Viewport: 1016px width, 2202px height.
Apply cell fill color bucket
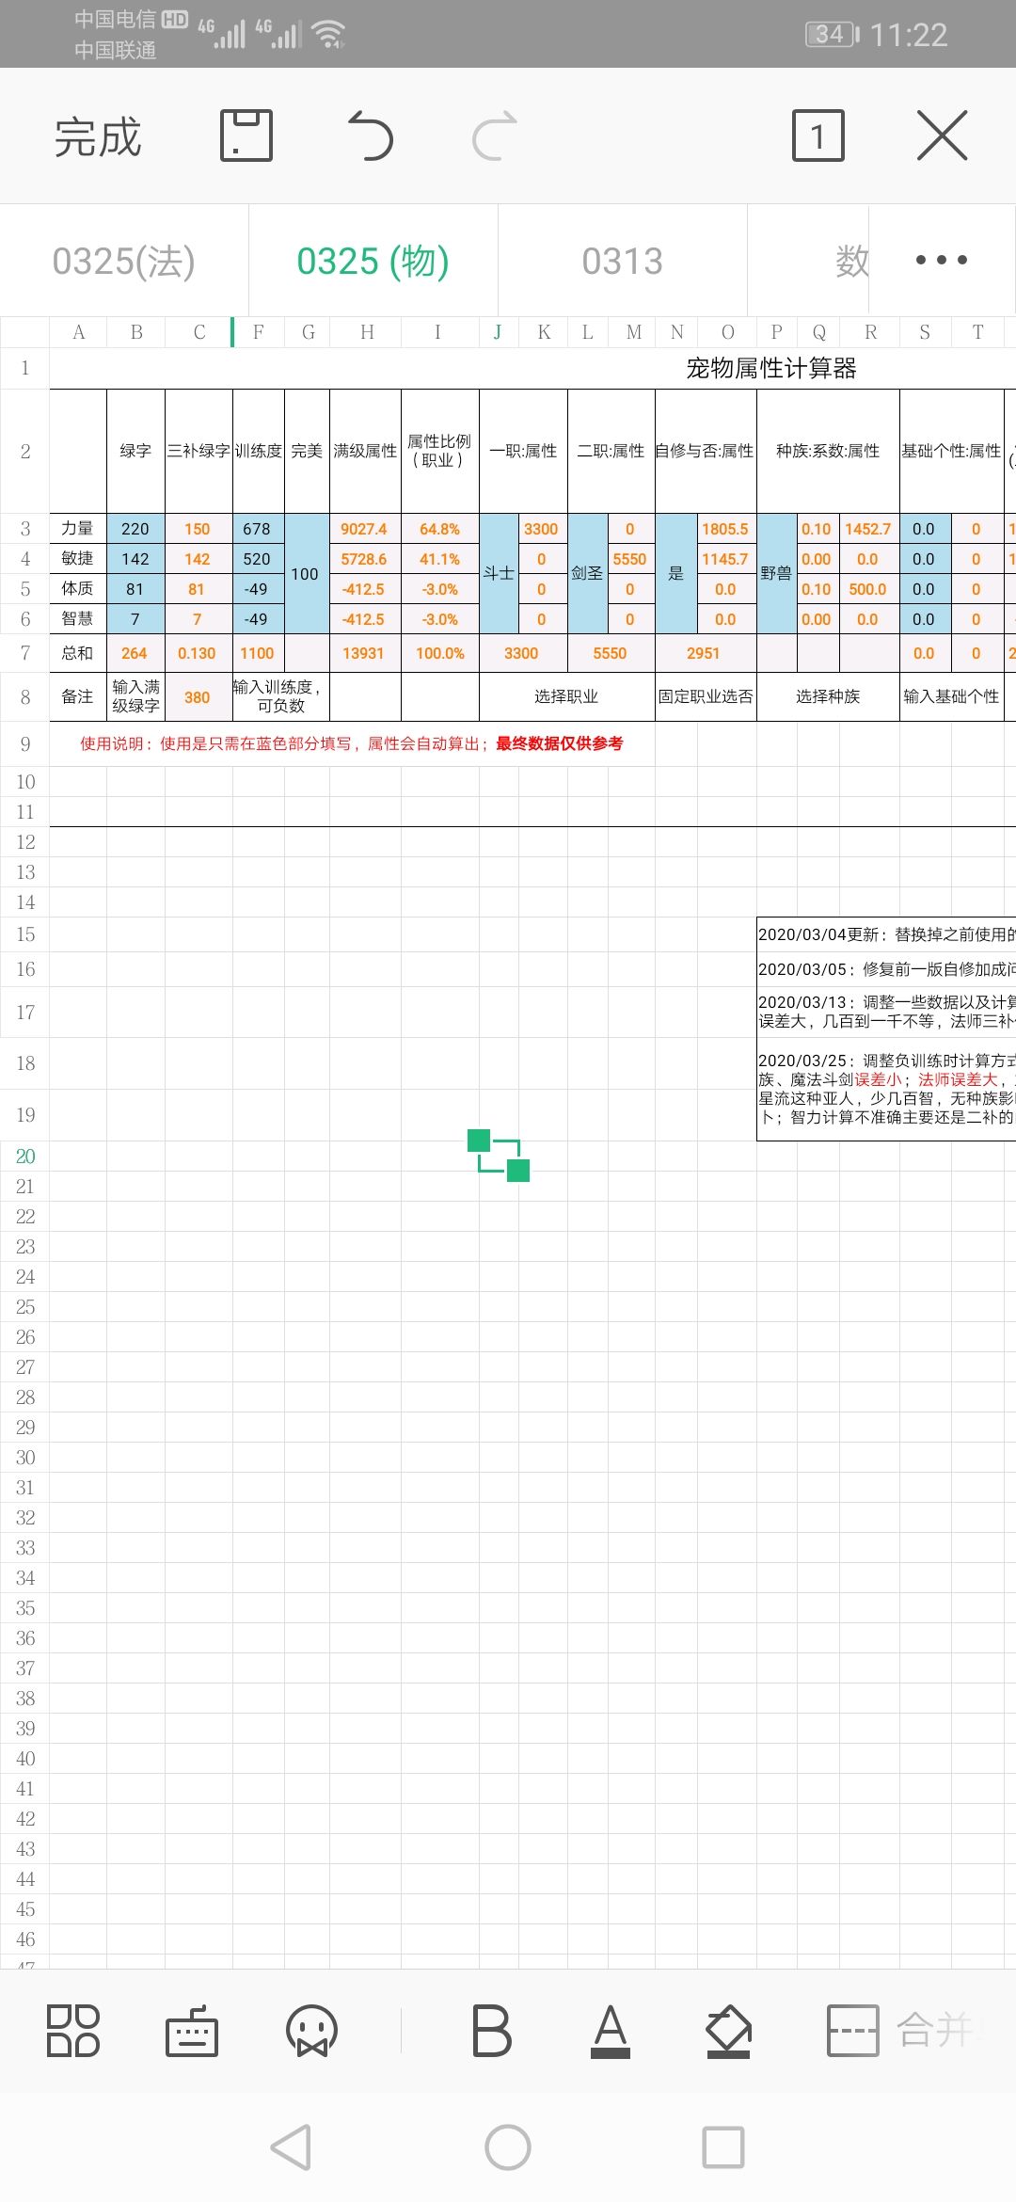click(729, 2030)
